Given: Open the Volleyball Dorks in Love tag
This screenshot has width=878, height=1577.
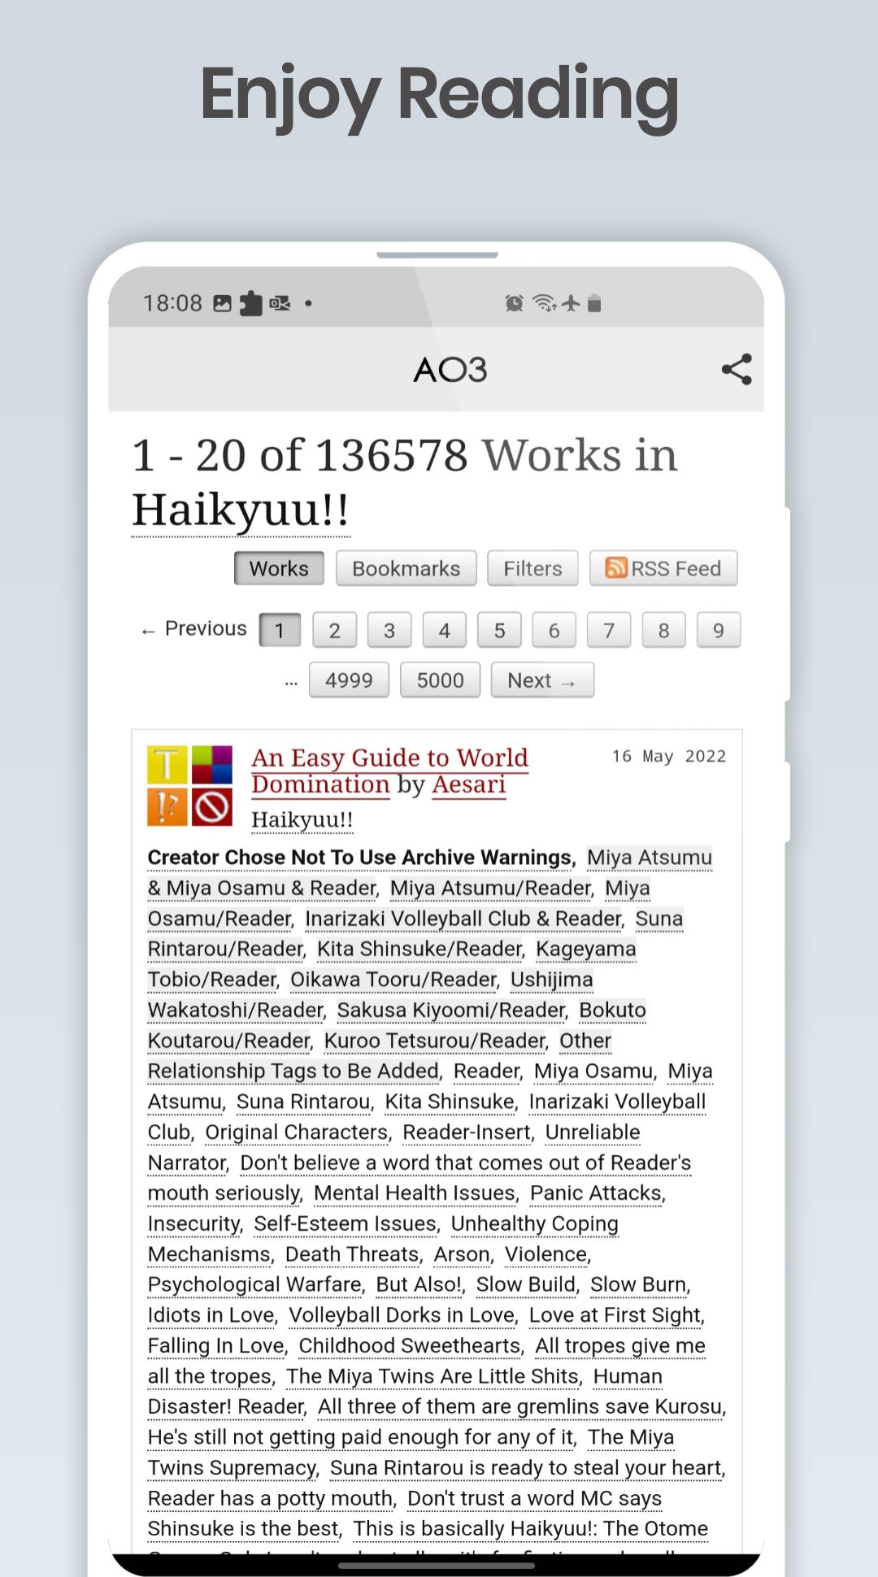Looking at the screenshot, I should (402, 1315).
